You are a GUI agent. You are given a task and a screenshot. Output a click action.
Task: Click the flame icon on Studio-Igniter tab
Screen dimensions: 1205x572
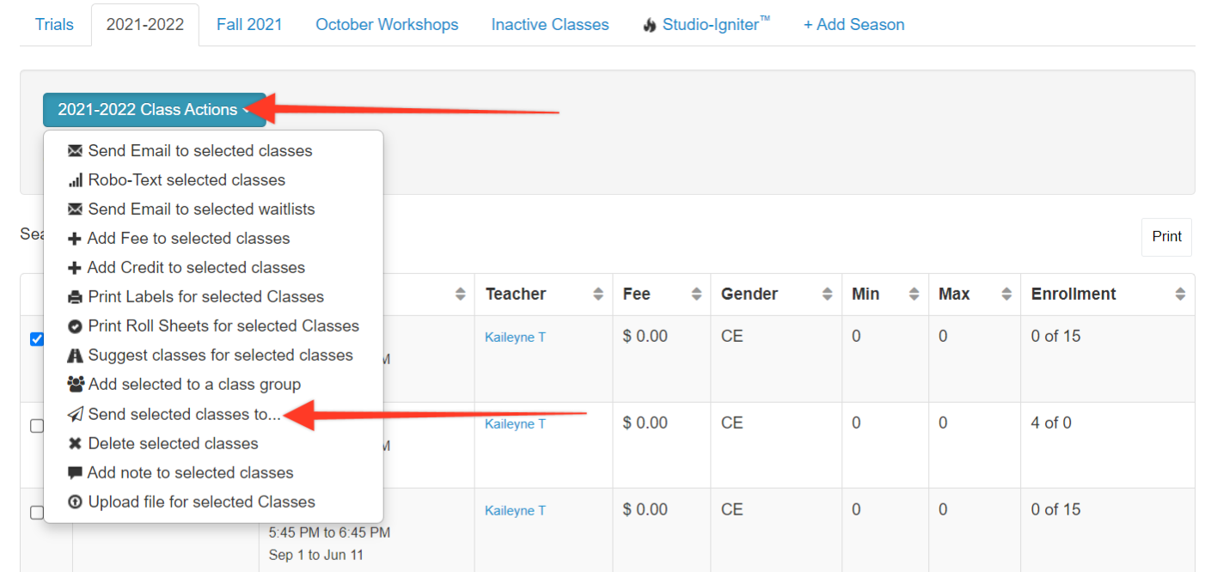pyautogui.click(x=650, y=25)
